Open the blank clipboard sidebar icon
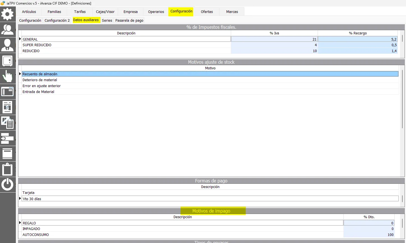The height and width of the screenshot is (243, 406). click(x=8, y=169)
